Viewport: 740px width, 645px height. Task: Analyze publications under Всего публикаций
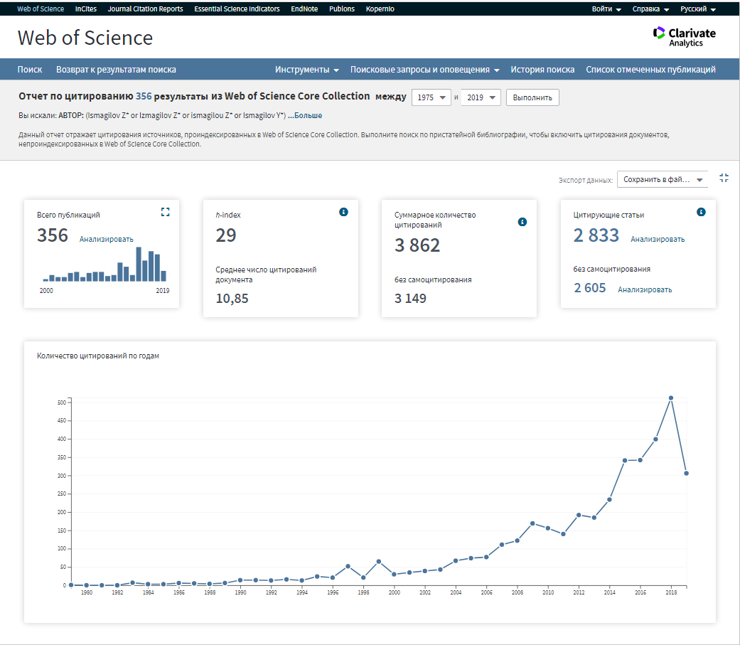point(106,240)
